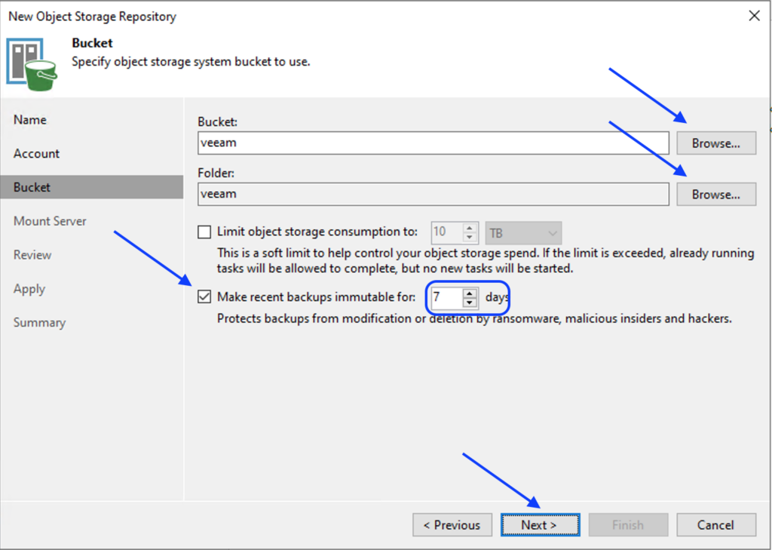The image size is (772, 550).
Task: Increase immutable days with up arrow
Action: [470, 293]
